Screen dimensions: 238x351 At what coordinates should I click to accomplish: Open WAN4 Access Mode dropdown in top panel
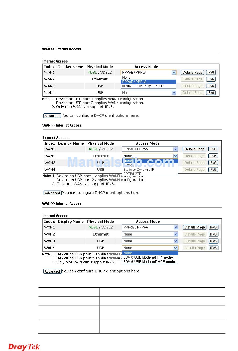[x=149, y=93]
